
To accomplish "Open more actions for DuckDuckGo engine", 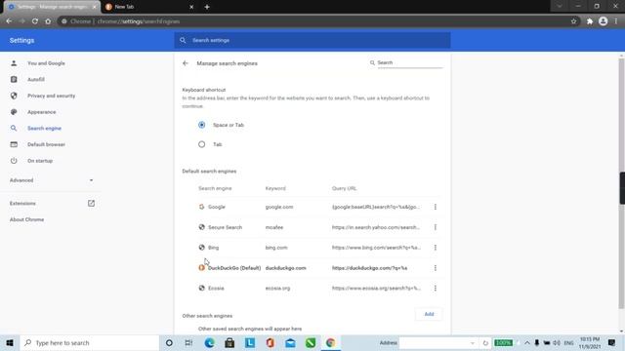I will coord(436,268).
